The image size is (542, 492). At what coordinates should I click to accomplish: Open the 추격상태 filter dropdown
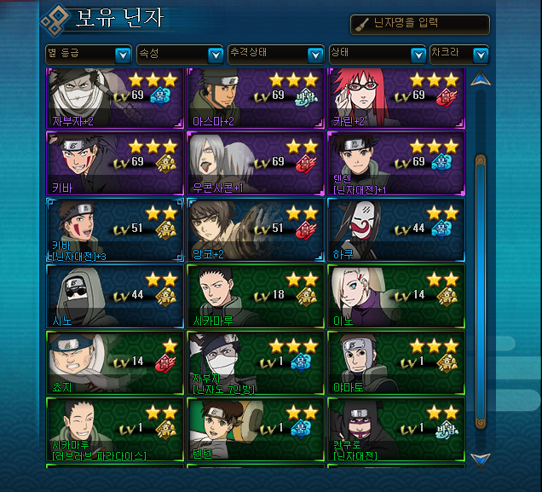point(276,55)
